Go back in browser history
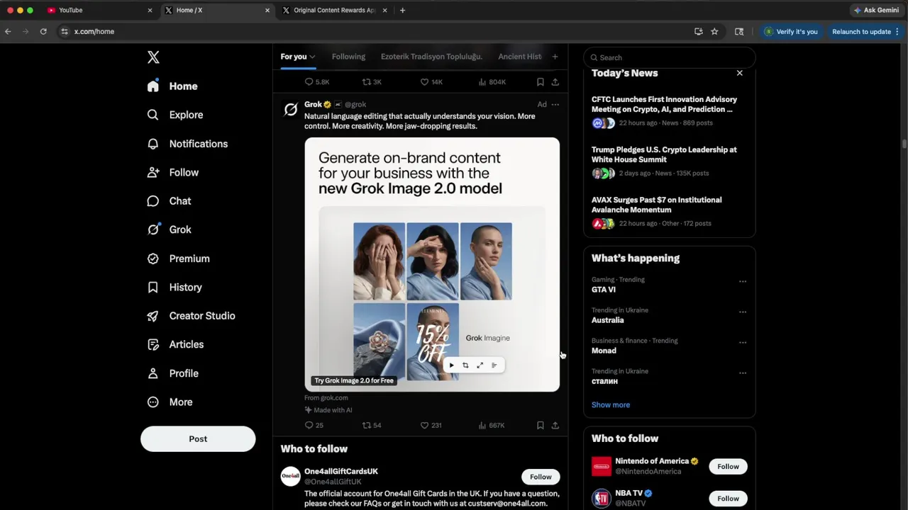 (8, 31)
